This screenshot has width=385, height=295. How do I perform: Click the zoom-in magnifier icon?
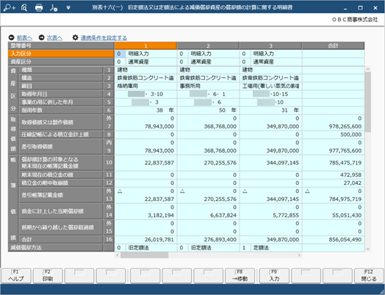(x=10, y=7)
